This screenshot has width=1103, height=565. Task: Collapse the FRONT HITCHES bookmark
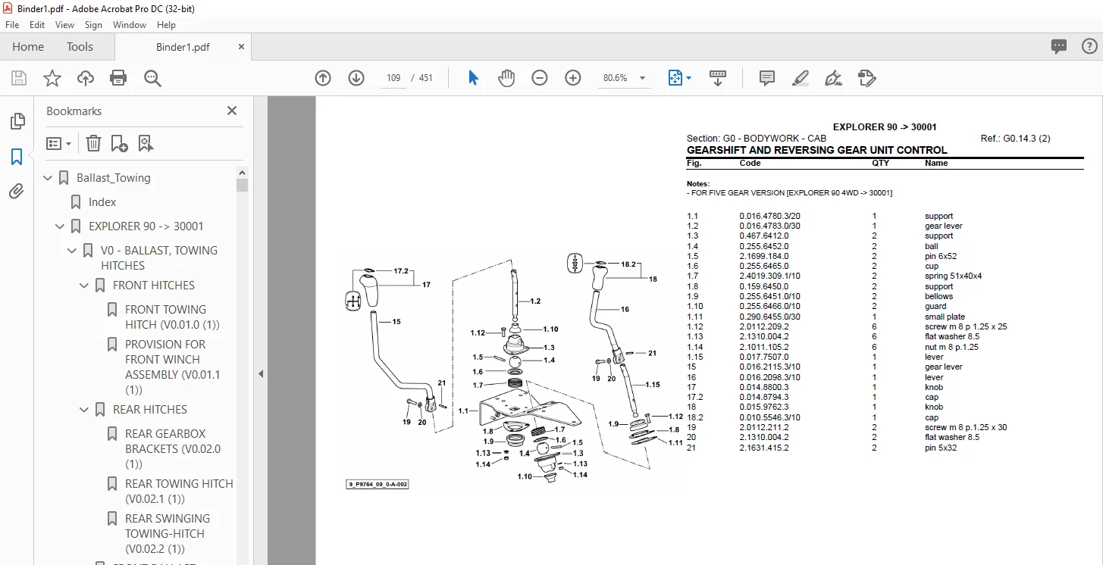85,286
